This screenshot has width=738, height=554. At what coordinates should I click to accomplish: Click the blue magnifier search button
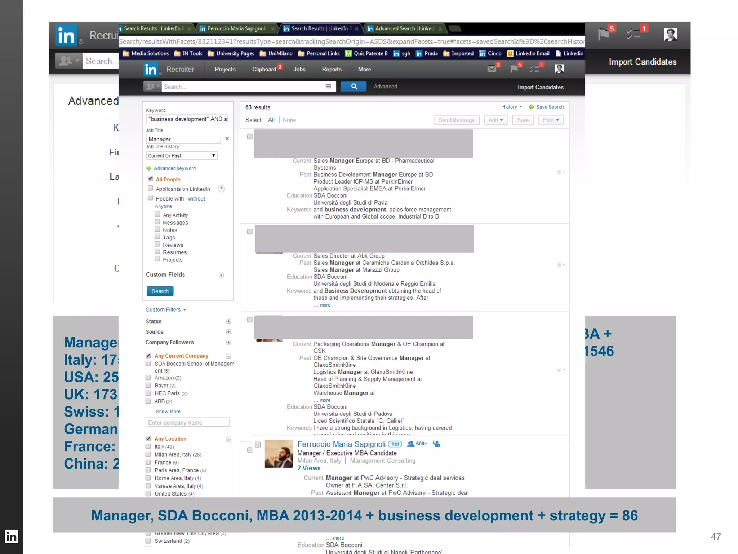click(x=354, y=87)
